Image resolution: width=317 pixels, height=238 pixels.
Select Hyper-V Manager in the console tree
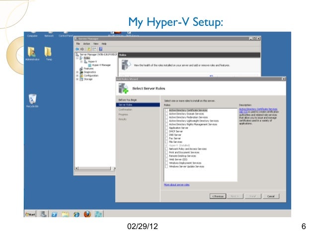pos(101,65)
